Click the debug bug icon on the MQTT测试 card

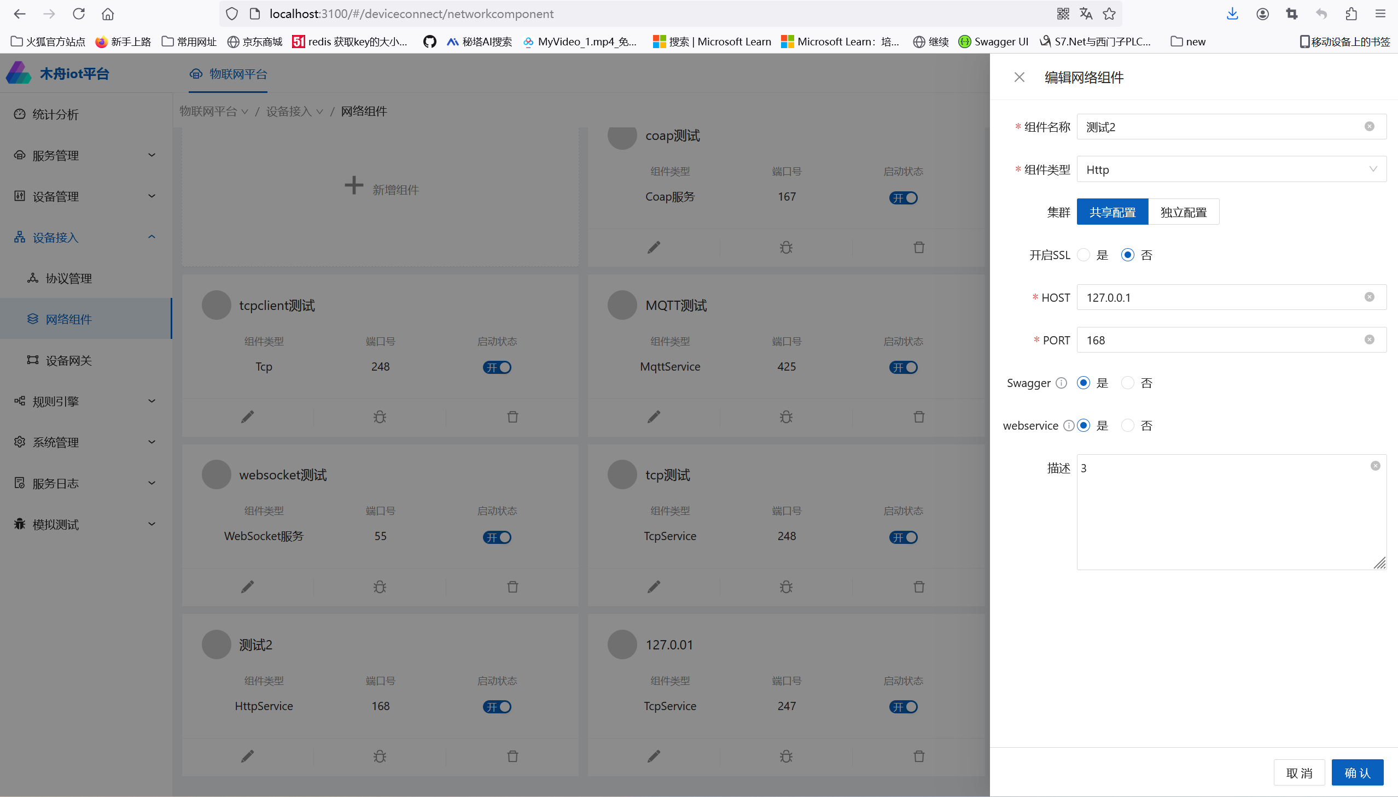[786, 417]
